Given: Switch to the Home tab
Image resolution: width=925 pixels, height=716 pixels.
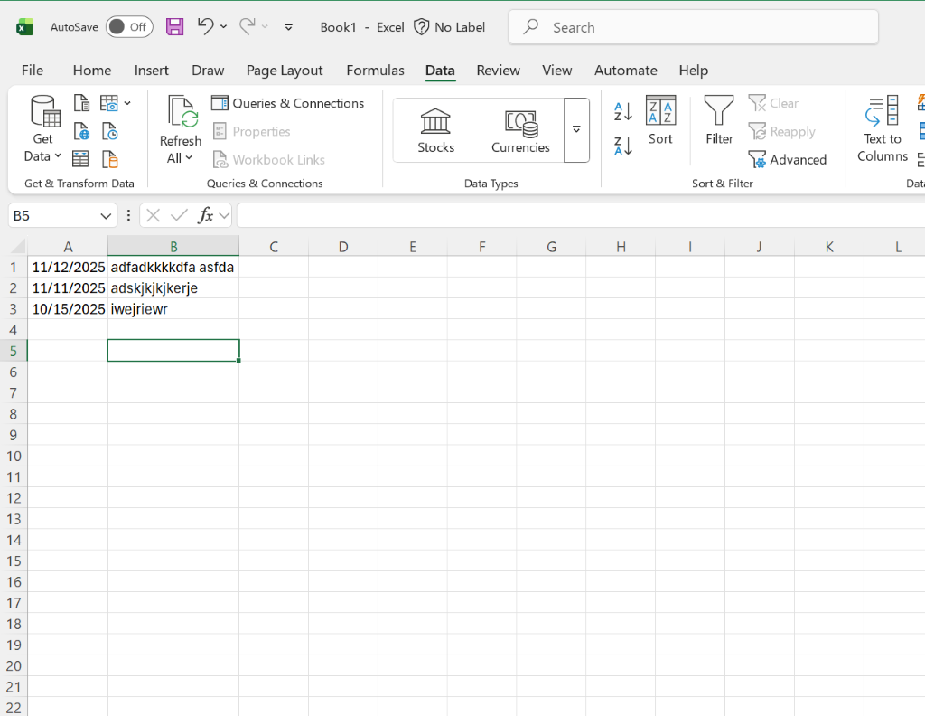Looking at the screenshot, I should 92,71.
